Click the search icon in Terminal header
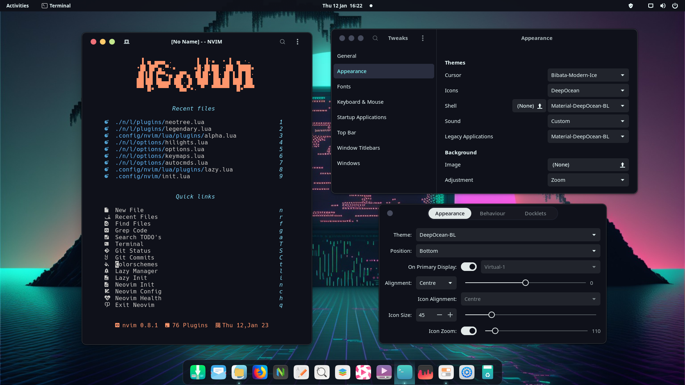685x385 pixels. (x=282, y=42)
